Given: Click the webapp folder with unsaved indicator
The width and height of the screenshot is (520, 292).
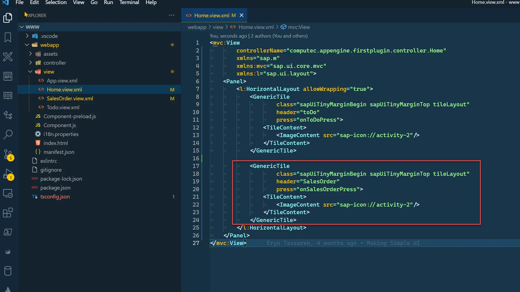Looking at the screenshot, I should pos(50,45).
